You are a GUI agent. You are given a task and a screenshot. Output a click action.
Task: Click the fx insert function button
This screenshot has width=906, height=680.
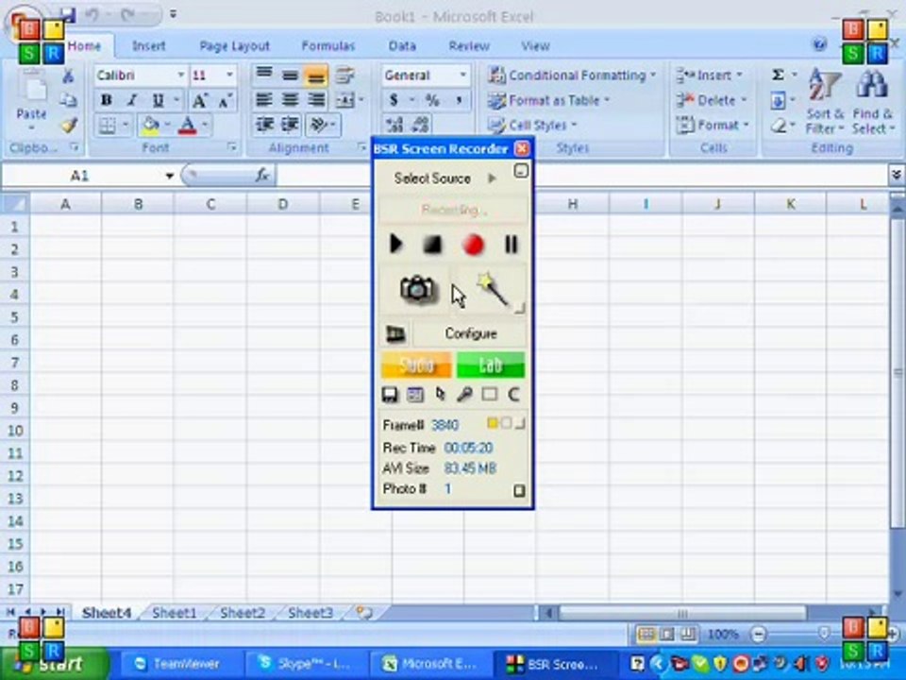[x=262, y=176]
